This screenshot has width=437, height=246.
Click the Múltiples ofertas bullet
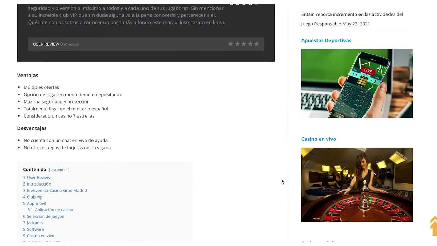(x=41, y=87)
